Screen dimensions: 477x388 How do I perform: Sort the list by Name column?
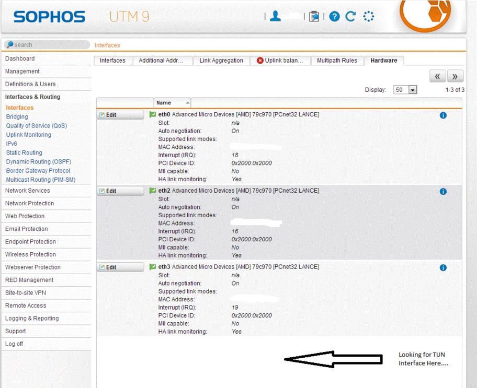[173, 103]
